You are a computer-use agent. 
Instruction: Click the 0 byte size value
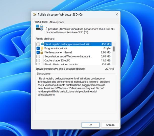[107, 48]
